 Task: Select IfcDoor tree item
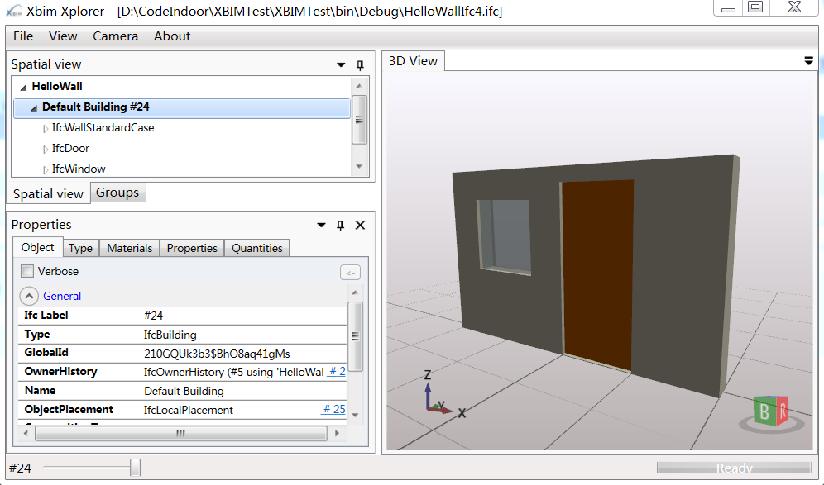point(70,149)
